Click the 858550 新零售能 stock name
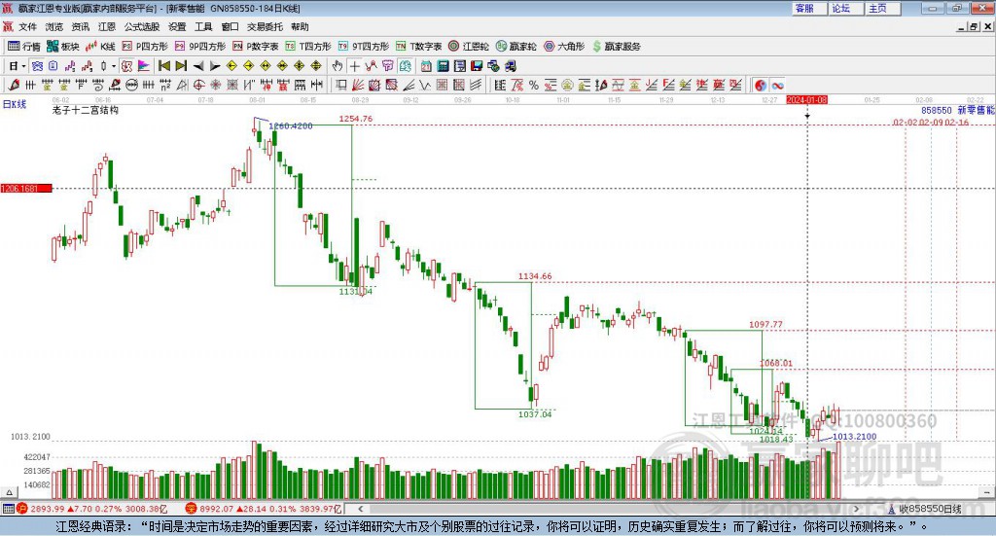 point(958,111)
